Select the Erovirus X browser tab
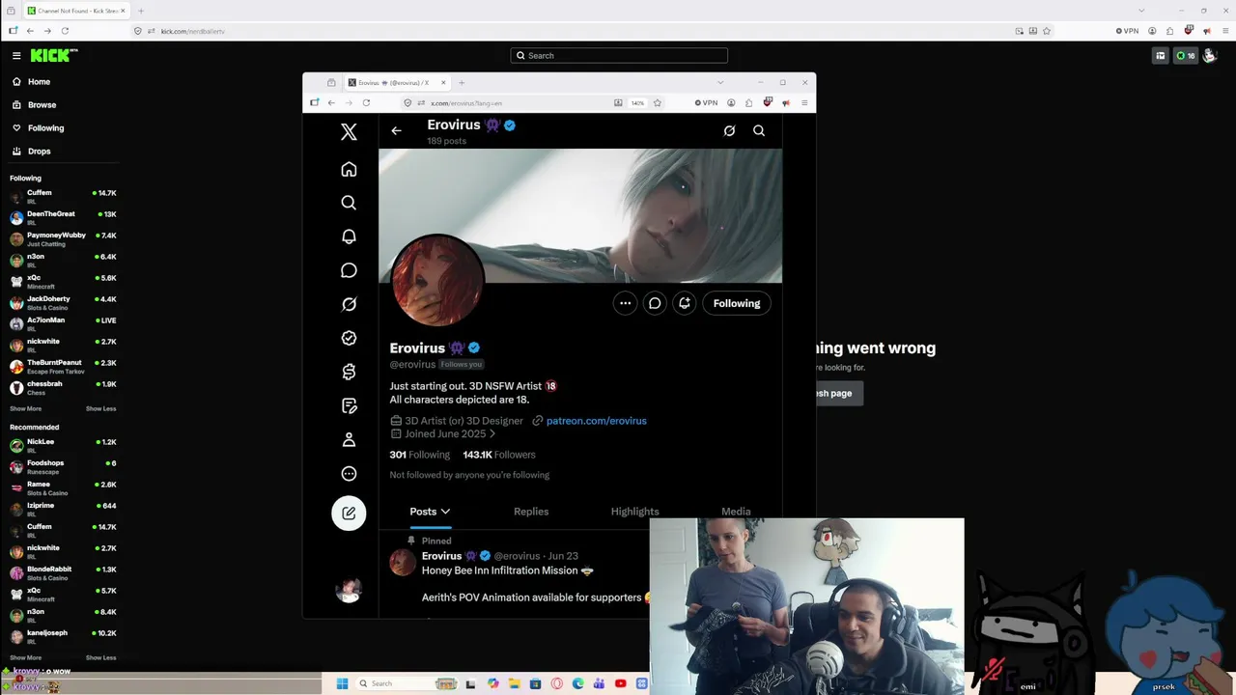 (396, 82)
